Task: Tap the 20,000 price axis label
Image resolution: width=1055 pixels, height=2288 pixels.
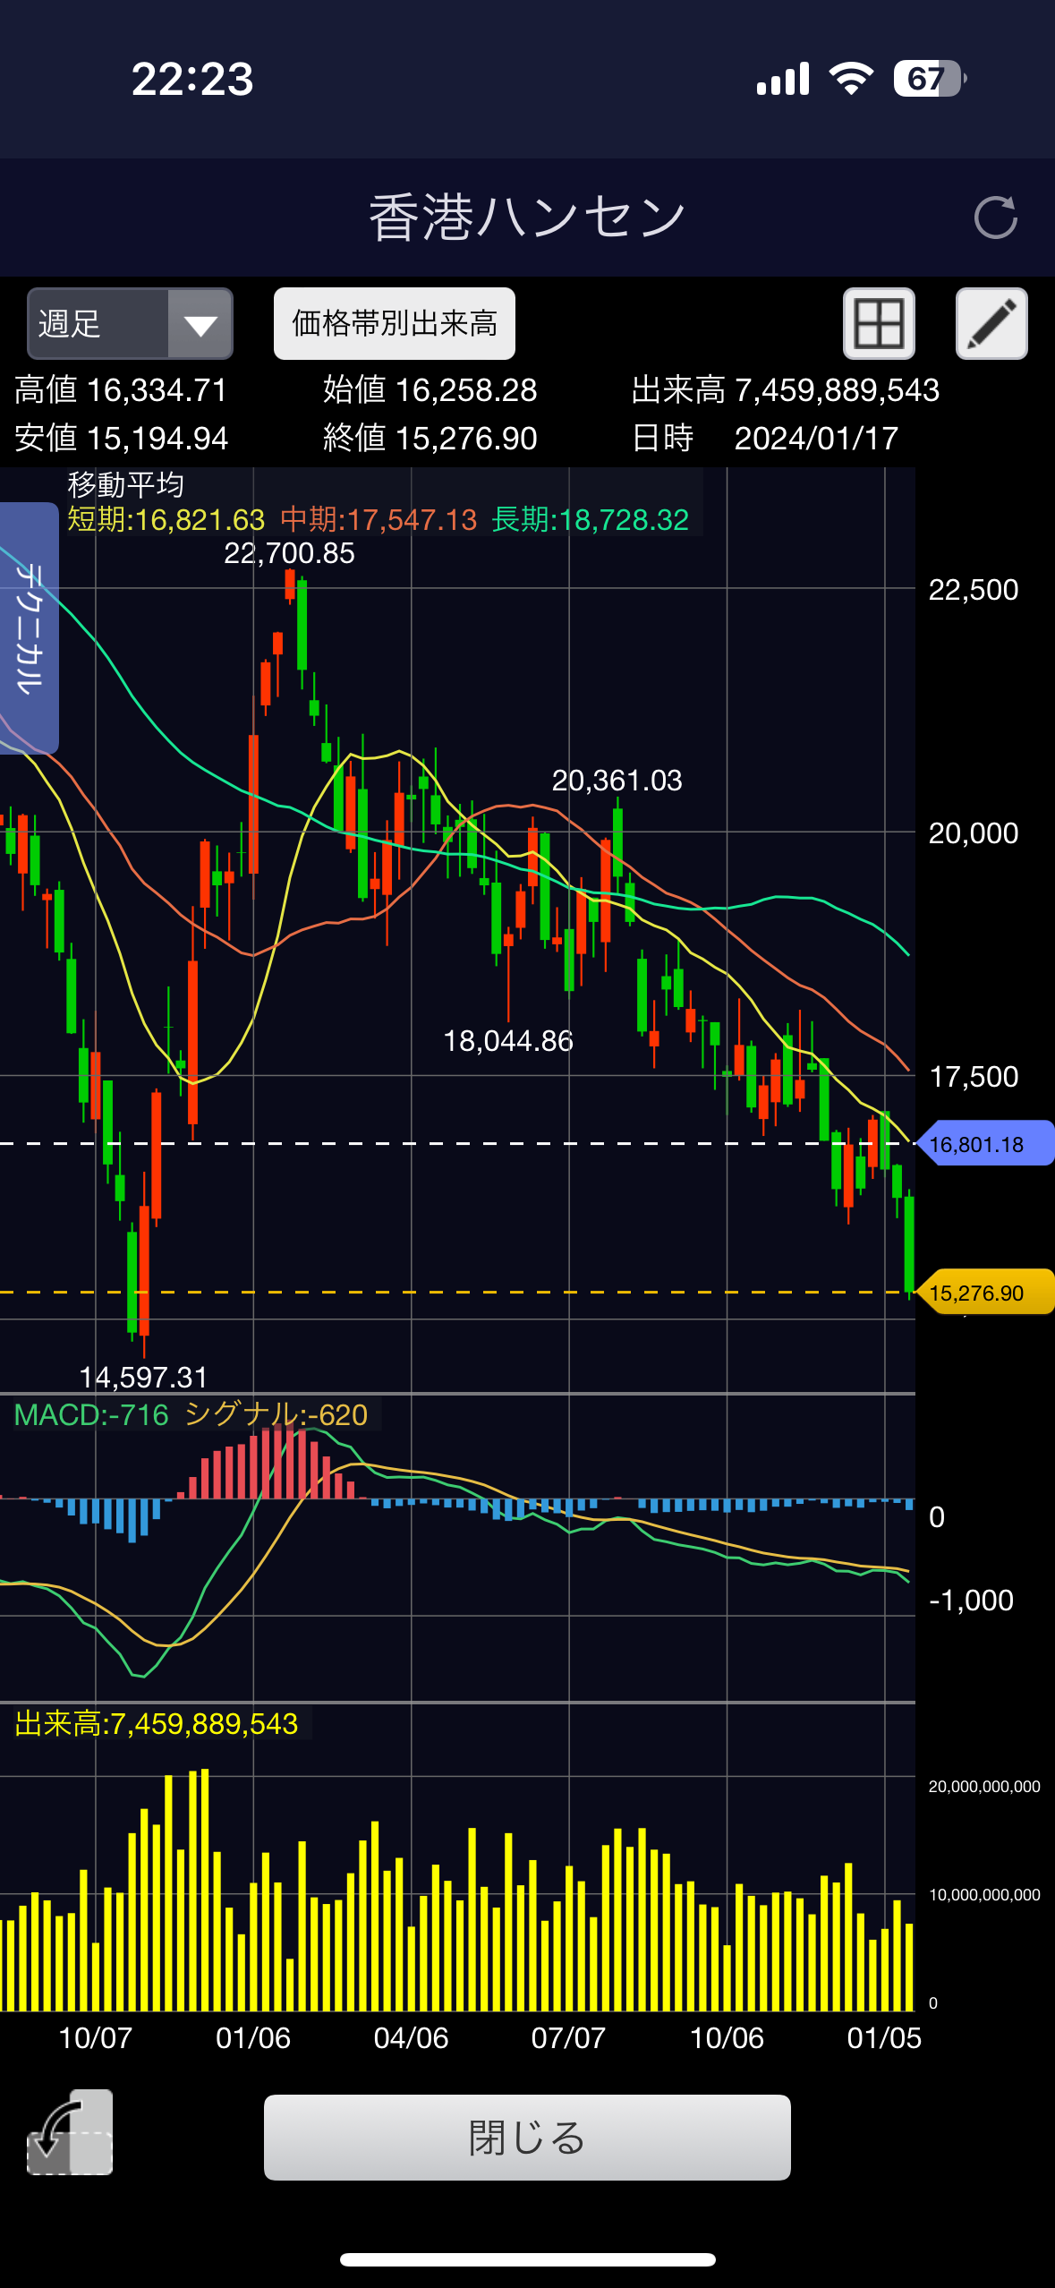Action: click(974, 833)
